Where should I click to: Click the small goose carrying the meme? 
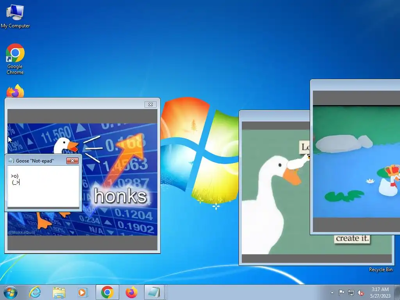click(298, 162)
